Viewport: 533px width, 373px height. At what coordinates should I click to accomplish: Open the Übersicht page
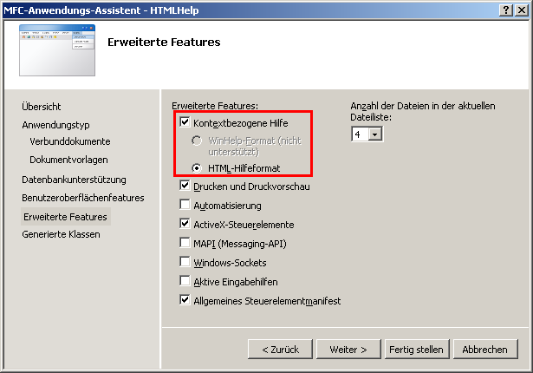41,107
